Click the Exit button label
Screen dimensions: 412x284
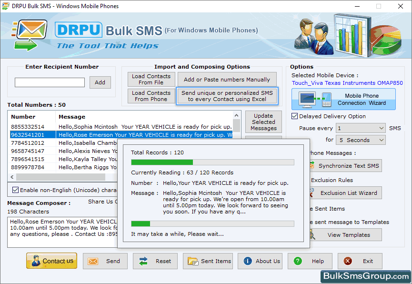(x=368, y=261)
